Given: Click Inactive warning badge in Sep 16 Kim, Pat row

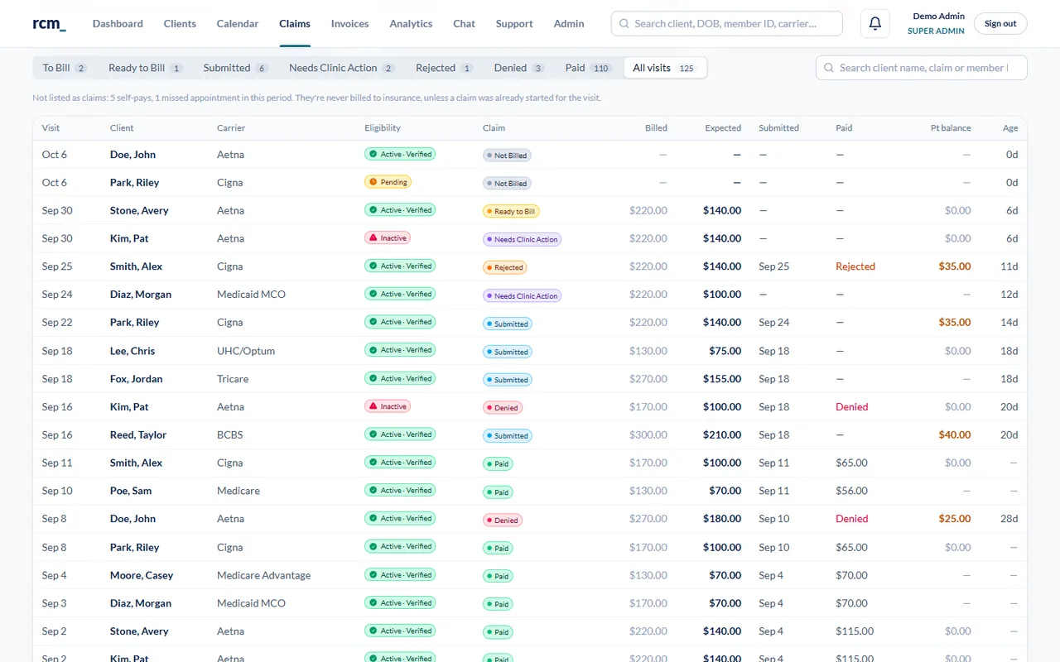Looking at the screenshot, I should point(388,406).
